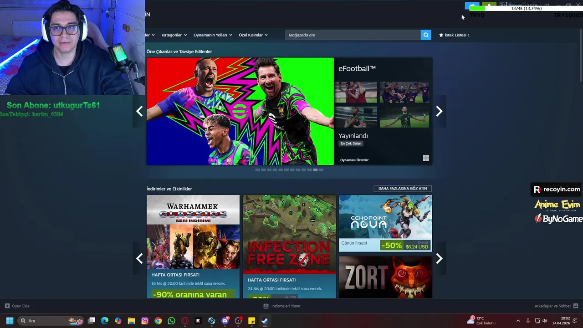Open the Windows Start menu
This screenshot has height=328, width=583.
pos(10,321)
